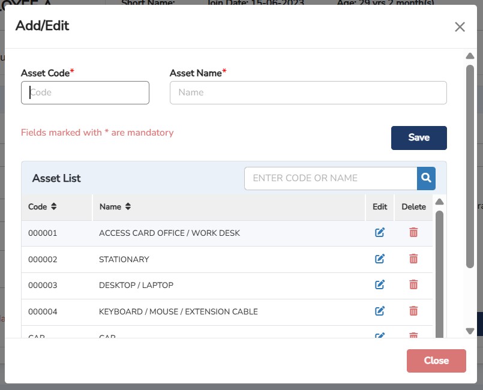Save the new asset entry
The height and width of the screenshot is (390, 483).
point(419,138)
